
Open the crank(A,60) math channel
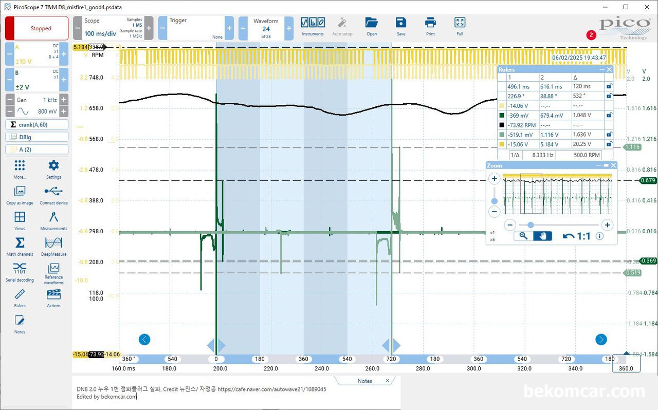[x=36, y=124]
